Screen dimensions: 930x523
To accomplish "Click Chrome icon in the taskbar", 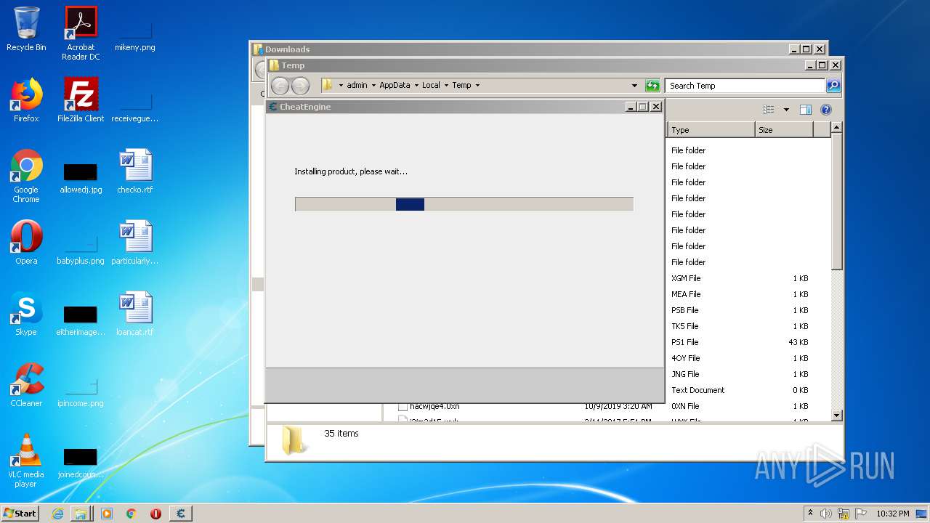I will click(131, 514).
